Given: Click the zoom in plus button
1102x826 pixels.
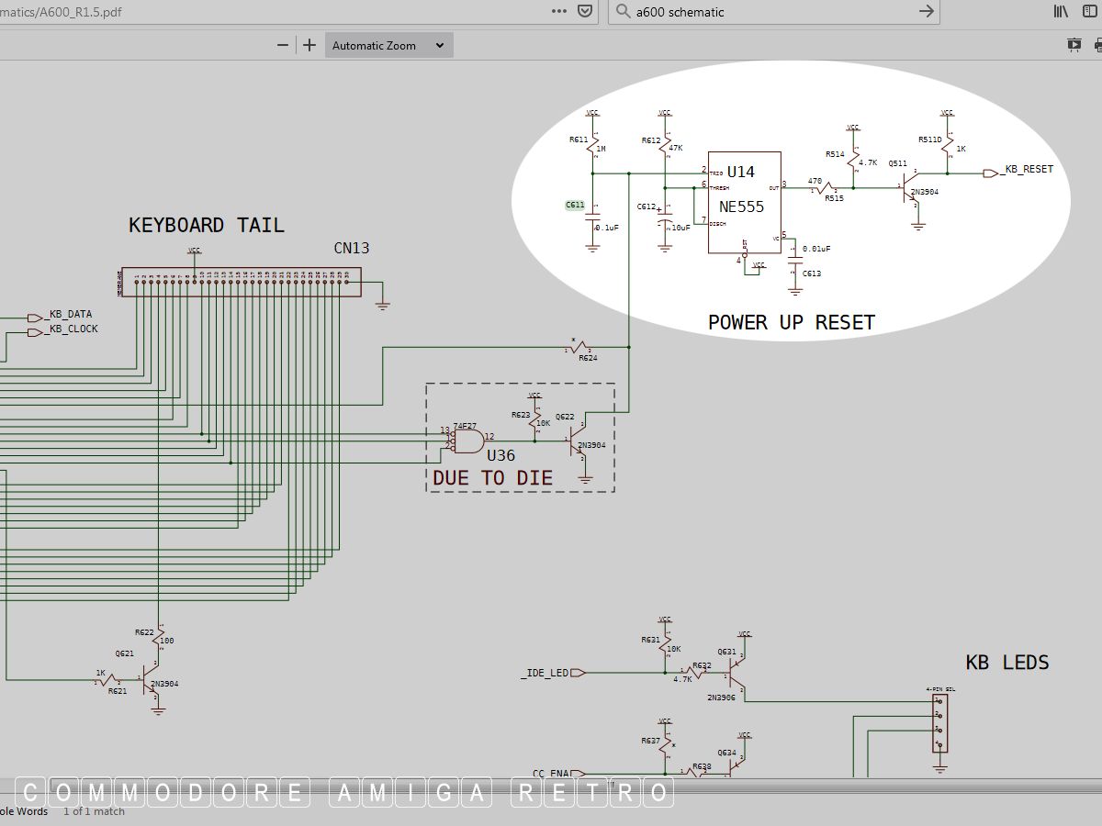Looking at the screenshot, I should point(309,45).
